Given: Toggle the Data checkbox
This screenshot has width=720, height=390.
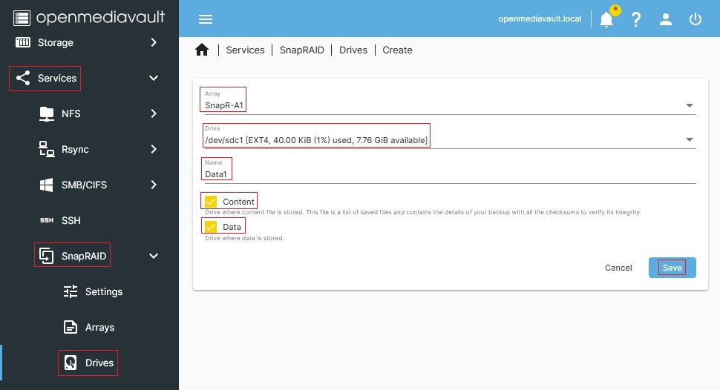Looking at the screenshot, I should point(211,226).
